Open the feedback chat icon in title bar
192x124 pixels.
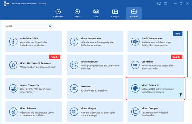(159, 3)
